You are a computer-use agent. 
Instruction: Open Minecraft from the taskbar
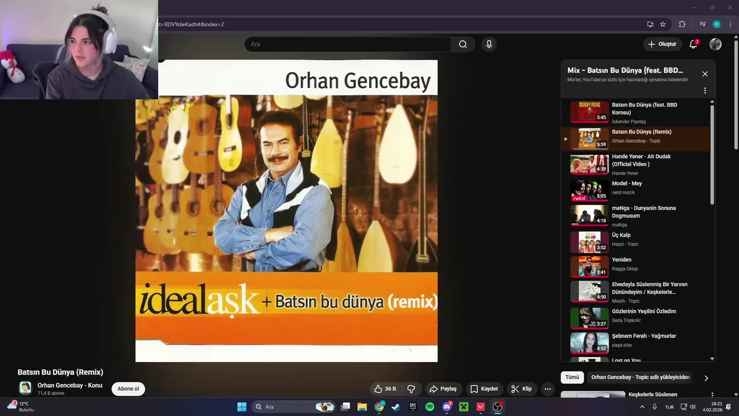click(x=464, y=407)
